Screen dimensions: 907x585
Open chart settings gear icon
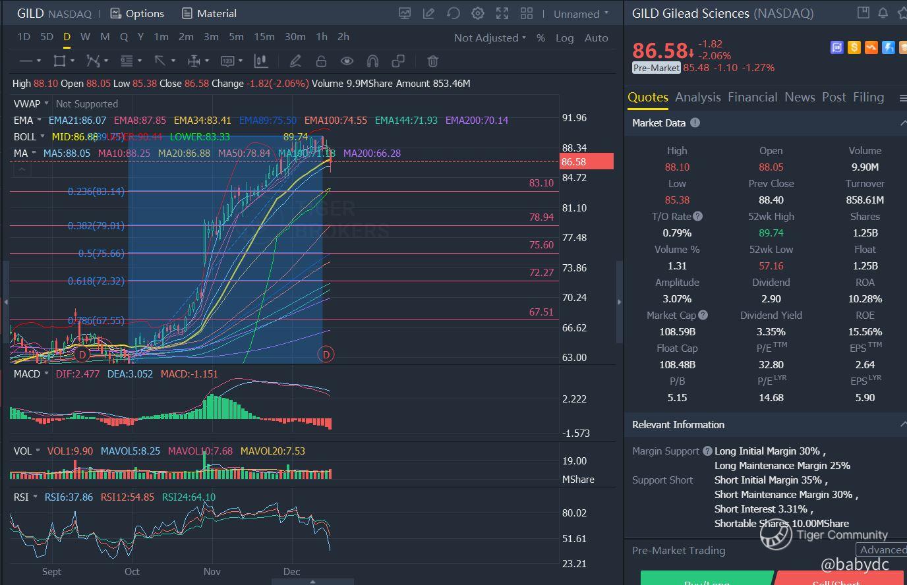click(478, 13)
